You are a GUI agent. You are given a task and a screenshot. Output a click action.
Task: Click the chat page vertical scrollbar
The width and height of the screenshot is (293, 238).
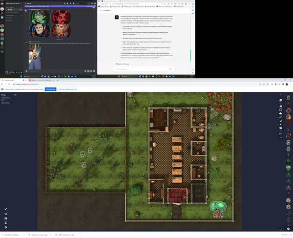pos(190,54)
